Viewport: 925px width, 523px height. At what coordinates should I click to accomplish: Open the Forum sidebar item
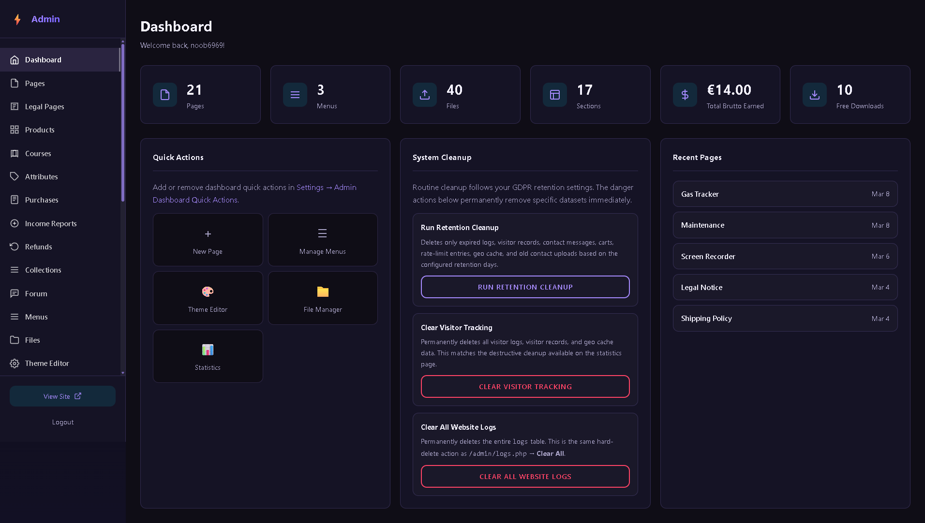pyautogui.click(x=60, y=293)
